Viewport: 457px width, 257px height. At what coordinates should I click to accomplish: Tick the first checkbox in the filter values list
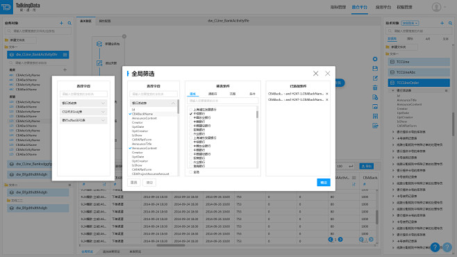point(191,110)
